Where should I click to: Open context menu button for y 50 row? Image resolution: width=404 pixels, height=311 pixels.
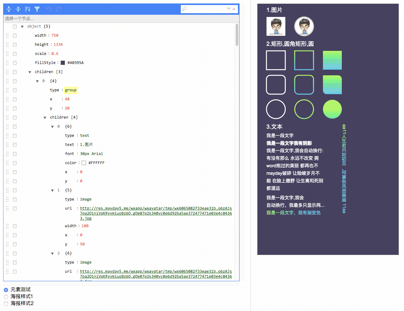pyautogui.click(x=15, y=244)
